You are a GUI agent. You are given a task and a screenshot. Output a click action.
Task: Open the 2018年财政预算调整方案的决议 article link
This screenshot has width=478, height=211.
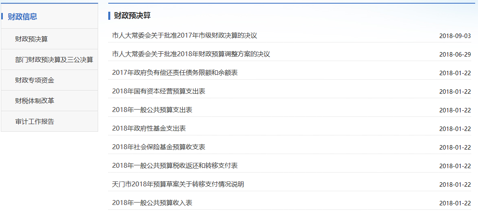[x=191, y=54]
